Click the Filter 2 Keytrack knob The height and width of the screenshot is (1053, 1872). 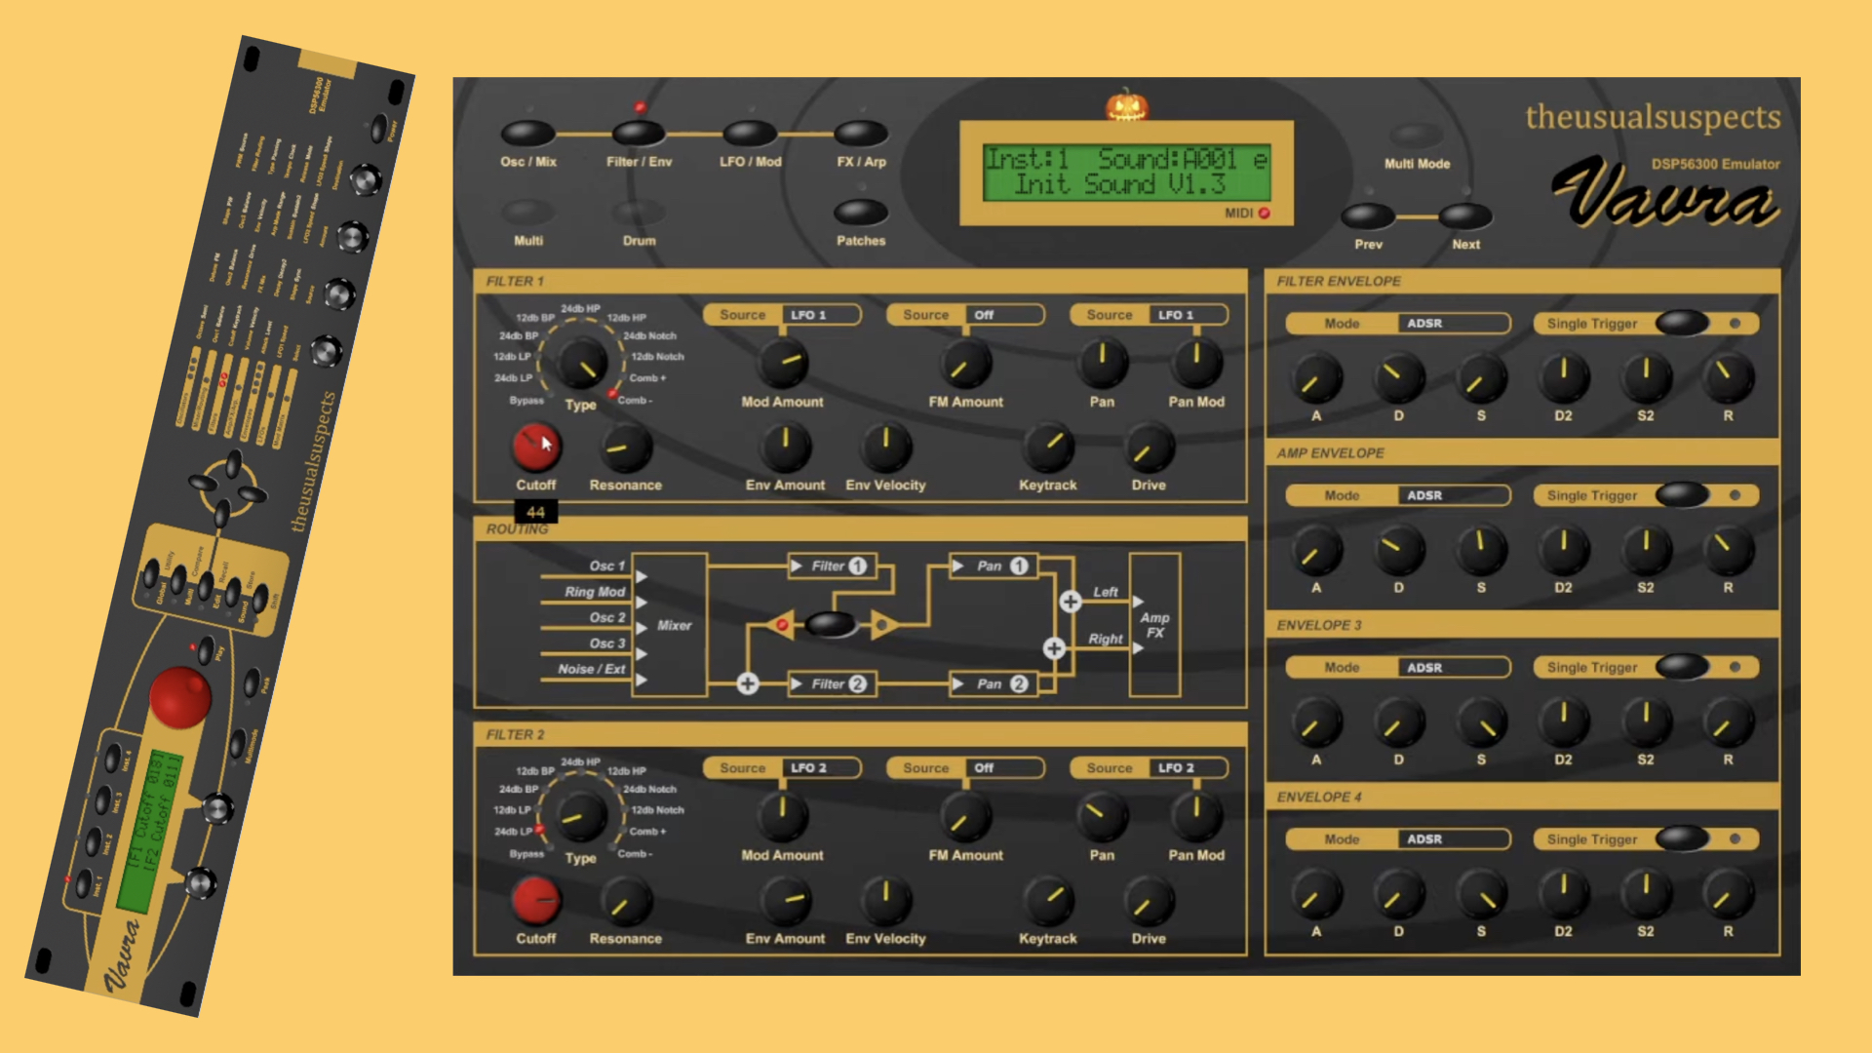click(x=1048, y=901)
